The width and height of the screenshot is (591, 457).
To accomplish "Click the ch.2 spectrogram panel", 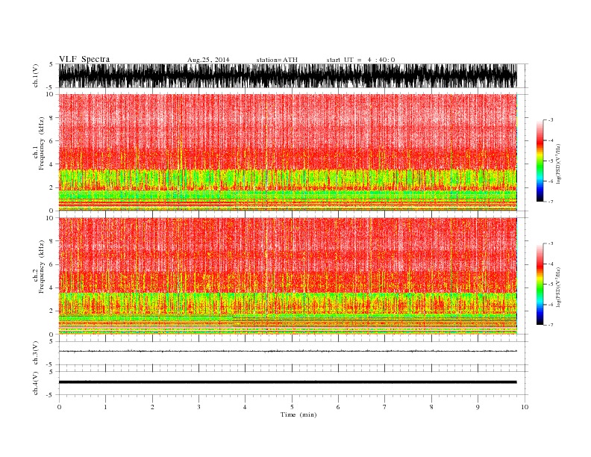I will (288, 276).
